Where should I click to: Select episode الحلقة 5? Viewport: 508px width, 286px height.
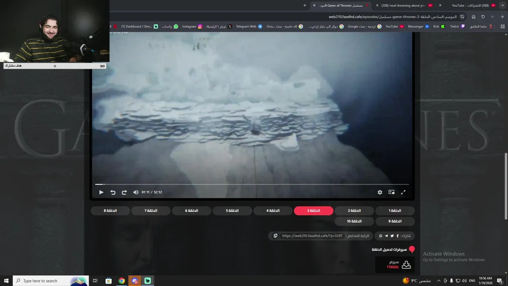point(232,211)
